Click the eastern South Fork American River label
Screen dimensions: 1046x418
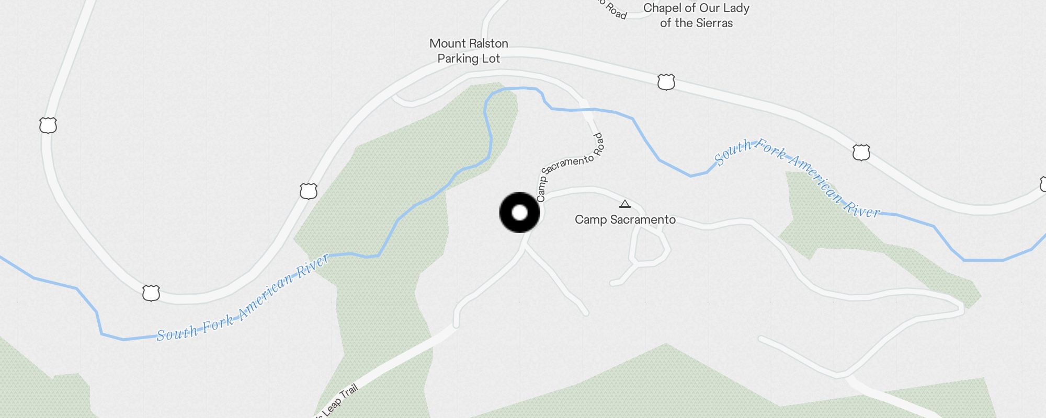point(798,178)
